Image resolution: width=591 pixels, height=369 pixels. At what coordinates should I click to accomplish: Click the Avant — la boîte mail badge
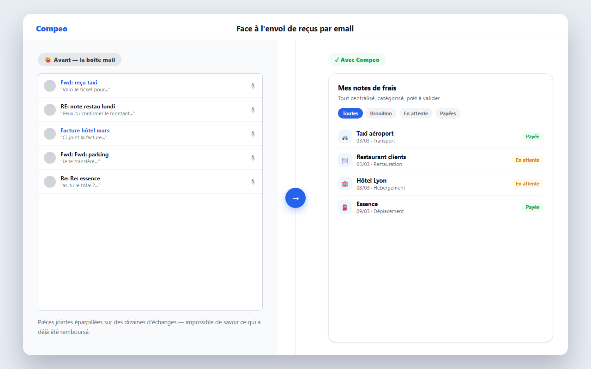80,60
